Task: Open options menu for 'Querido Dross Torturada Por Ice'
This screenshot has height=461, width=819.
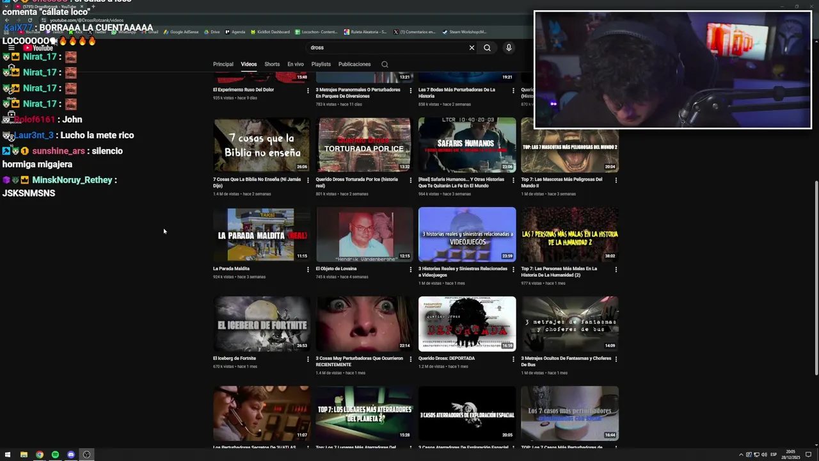Action: pyautogui.click(x=411, y=180)
